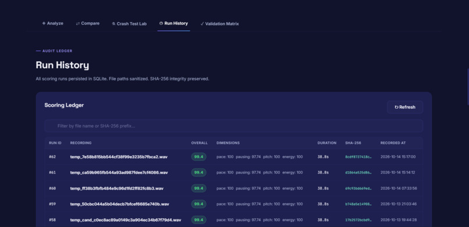The image size is (469, 227).
Task: Select run ID #60
Action: pos(52,189)
